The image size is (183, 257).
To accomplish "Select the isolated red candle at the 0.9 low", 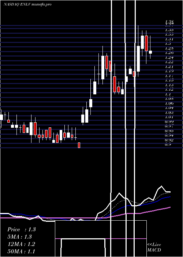I will pos(79,145).
